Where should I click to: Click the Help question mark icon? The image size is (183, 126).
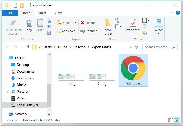pyautogui.click(x=178, y=13)
